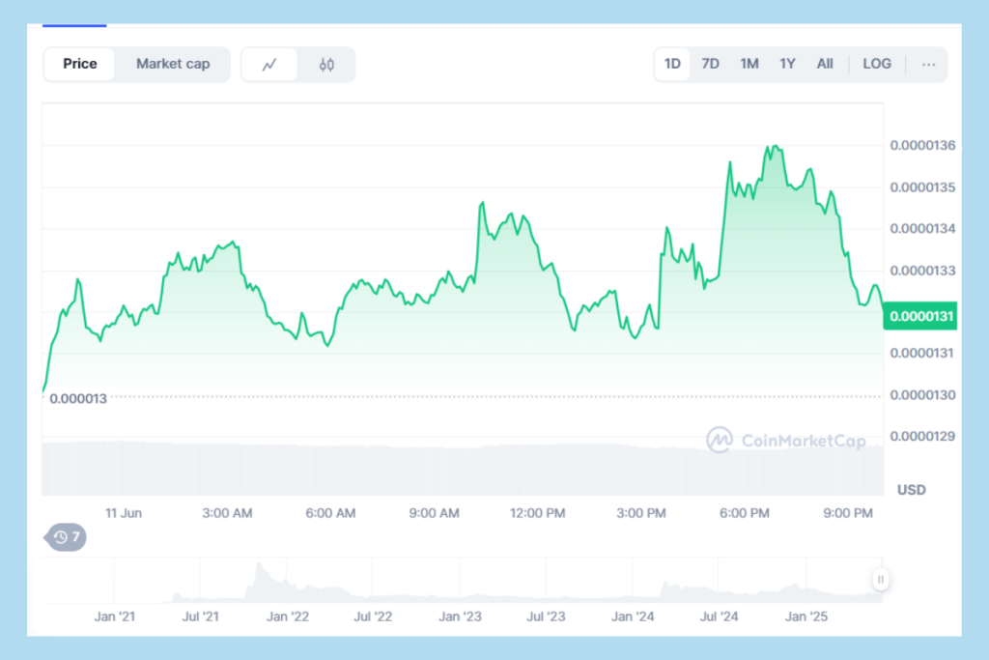
Task: Click the 11 Jun date label
Action: pyautogui.click(x=124, y=513)
